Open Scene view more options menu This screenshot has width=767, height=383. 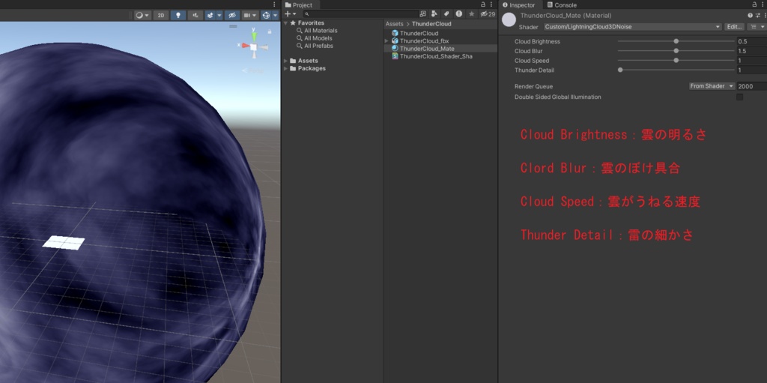(x=275, y=4)
